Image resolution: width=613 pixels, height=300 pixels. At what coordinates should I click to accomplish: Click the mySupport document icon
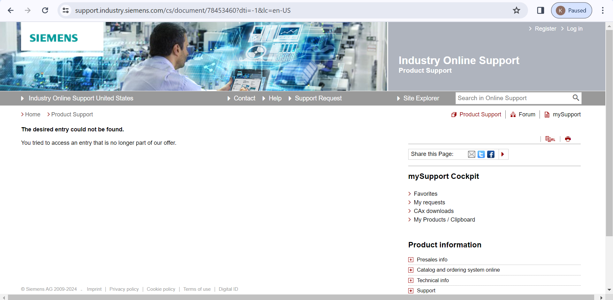pos(547,114)
